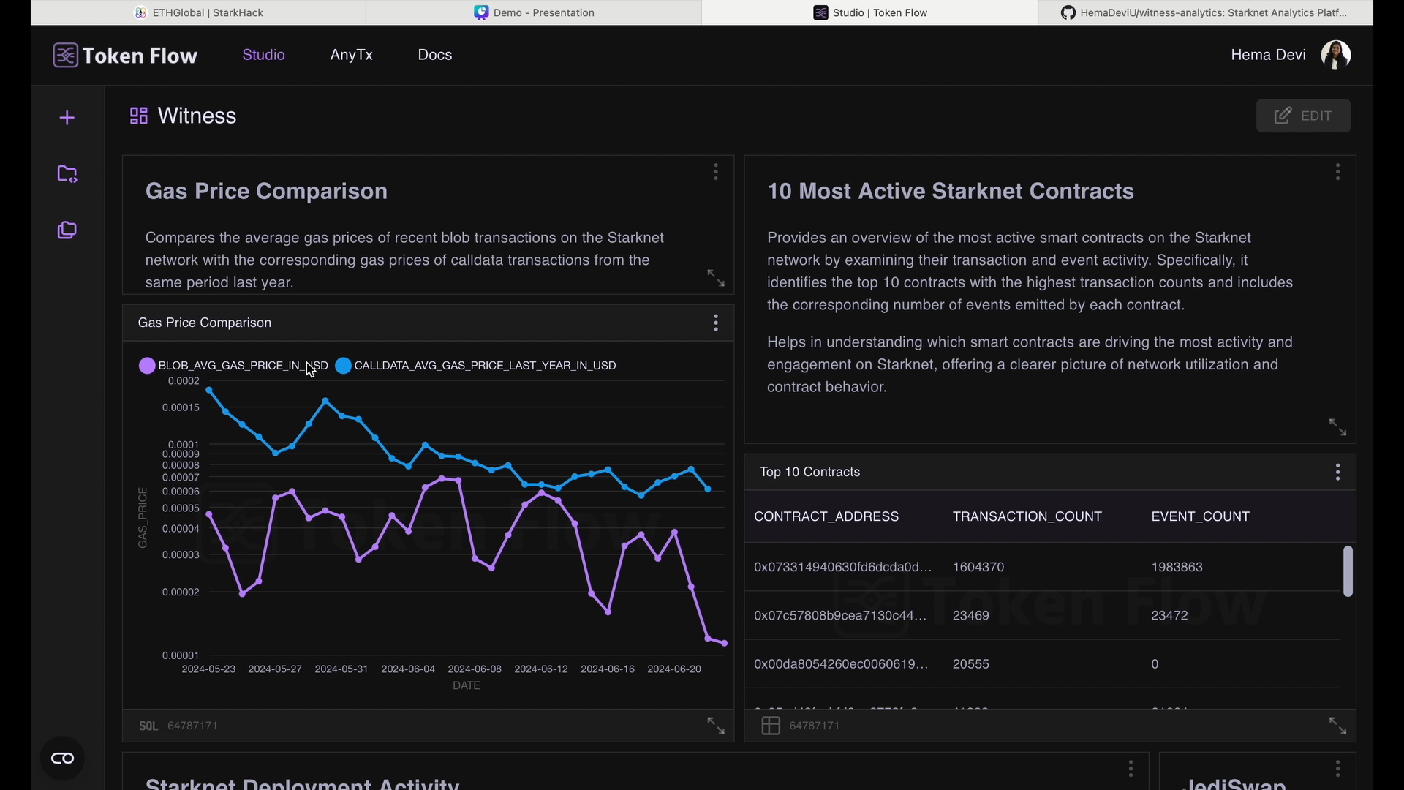
Task: Click the infinity chat icon at bottom left
Action: (62, 759)
